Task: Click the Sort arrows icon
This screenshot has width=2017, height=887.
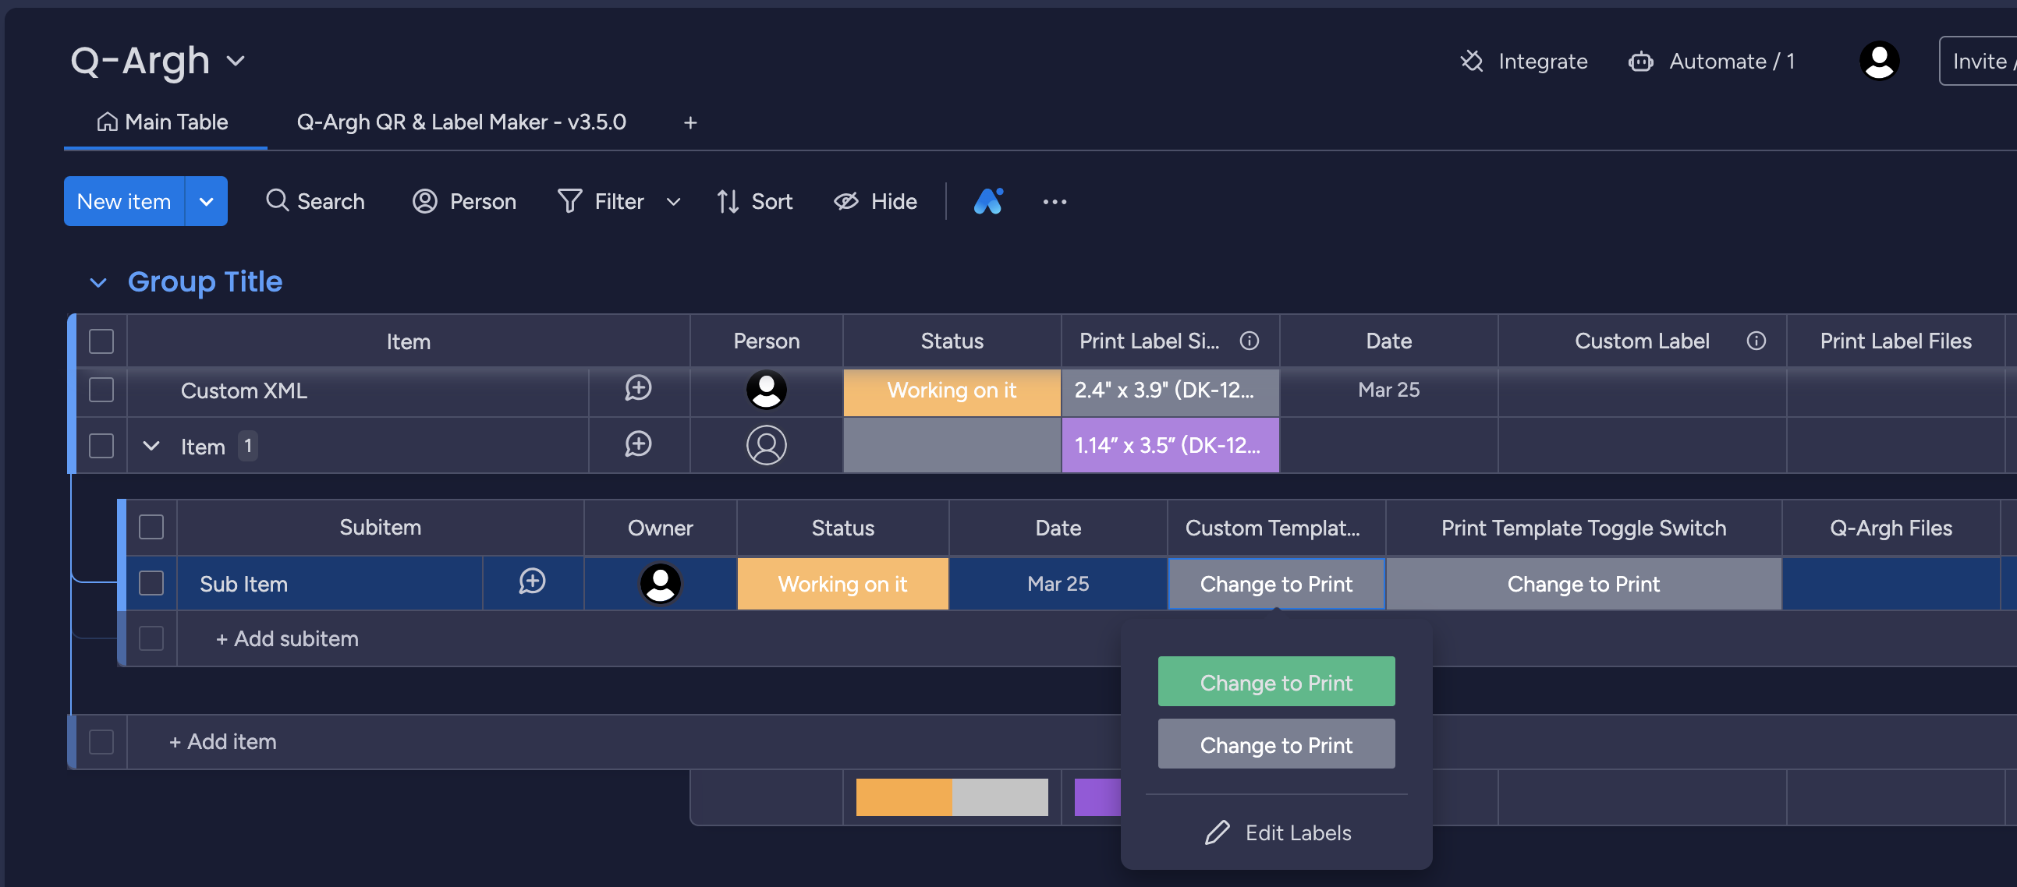Action: (728, 201)
